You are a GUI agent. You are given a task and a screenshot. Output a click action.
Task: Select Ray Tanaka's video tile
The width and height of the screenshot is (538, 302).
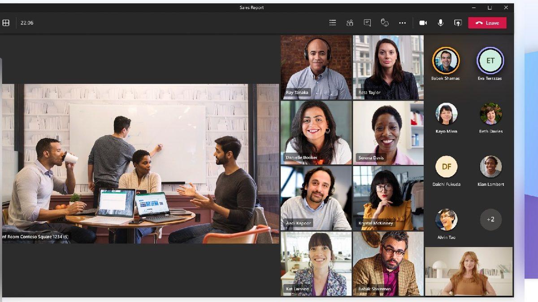coord(316,67)
